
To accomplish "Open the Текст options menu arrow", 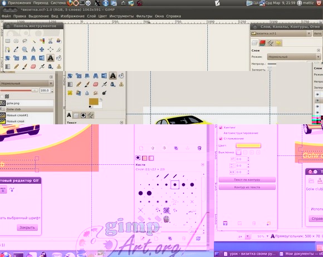I will [121, 123].
